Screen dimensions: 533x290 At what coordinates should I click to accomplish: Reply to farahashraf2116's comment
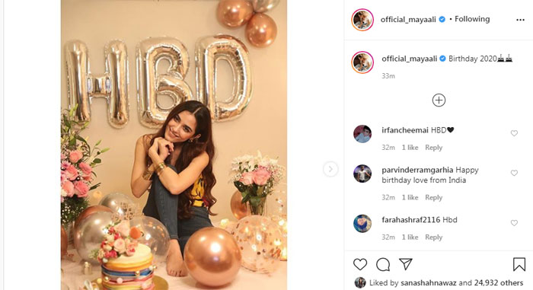pyautogui.click(x=434, y=237)
